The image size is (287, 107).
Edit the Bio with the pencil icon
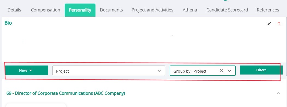point(269,24)
